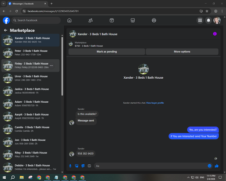This screenshot has width=226, height=181.
Task: Open the Reels video icon
Action: pos(112,20)
